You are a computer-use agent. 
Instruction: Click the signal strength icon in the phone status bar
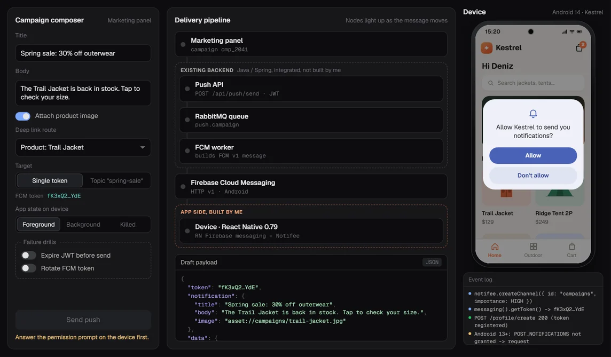pyautogui.click(x=564, y=31)
